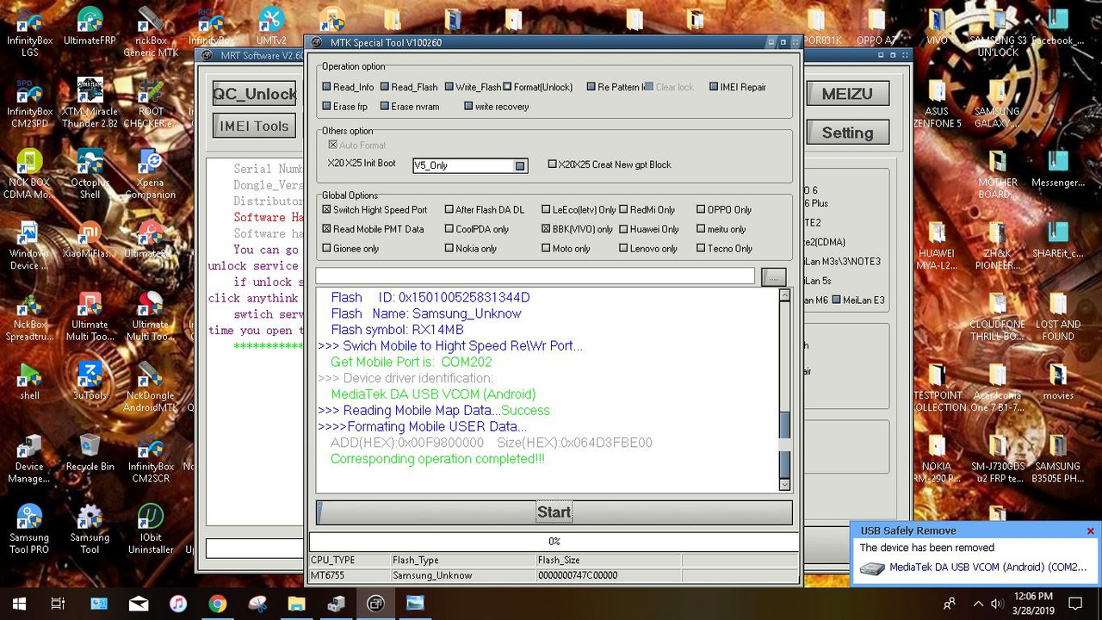Open IMEI Tools in MRT Software
Viewport: 1102px width, 620px height.
point(254,126)
